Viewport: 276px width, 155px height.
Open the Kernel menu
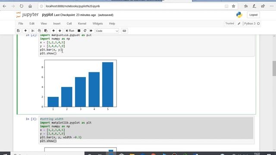coord(82,24)
